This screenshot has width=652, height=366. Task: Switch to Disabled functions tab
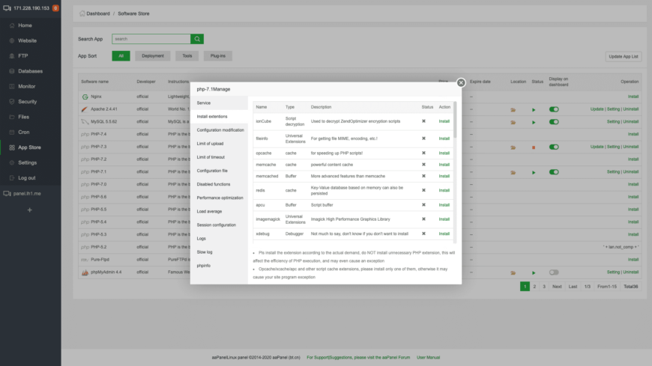[x=214, y=184]
